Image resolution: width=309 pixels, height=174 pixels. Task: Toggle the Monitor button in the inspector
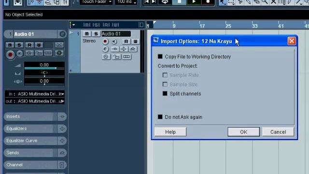click(19, 54)
